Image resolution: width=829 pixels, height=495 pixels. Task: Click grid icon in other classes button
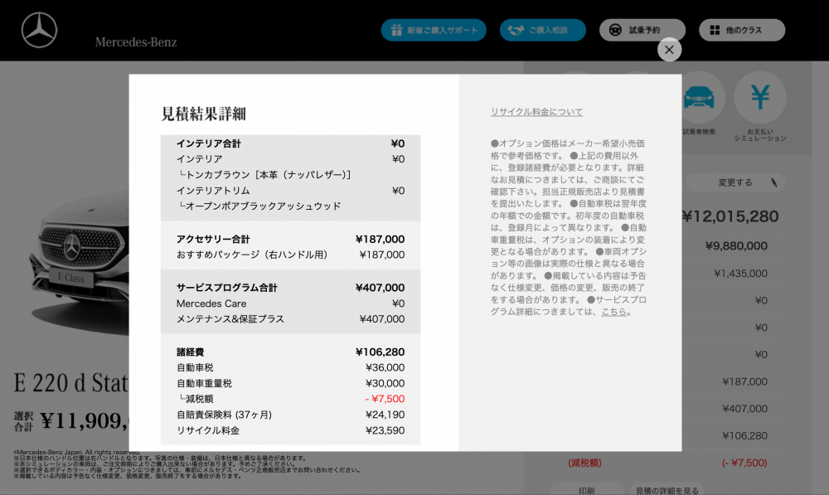coord(715,30)
